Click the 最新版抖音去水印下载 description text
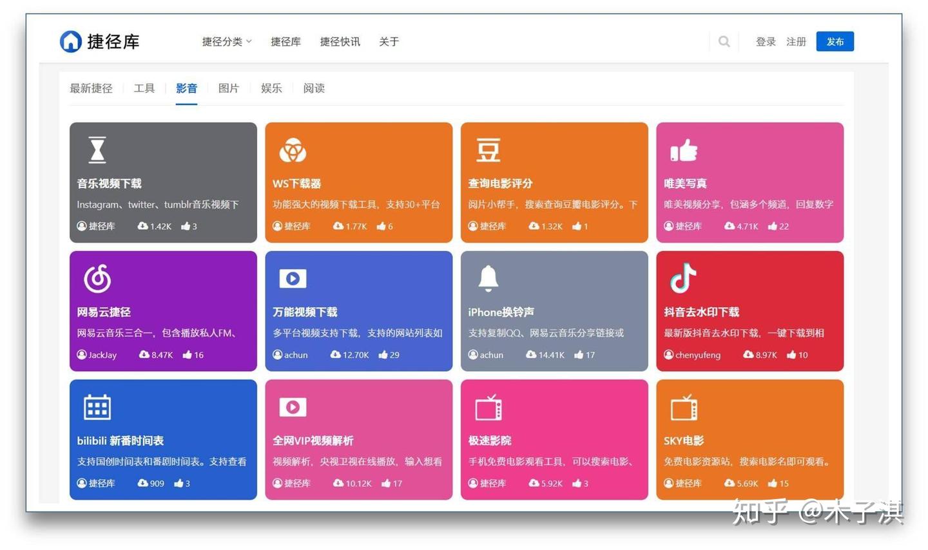Viewport: 928px width, 550px height. 744,333
